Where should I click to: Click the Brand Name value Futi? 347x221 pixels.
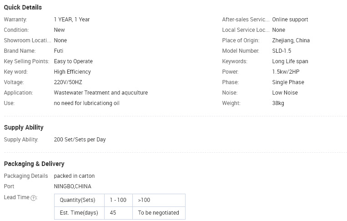coord(58,51)
